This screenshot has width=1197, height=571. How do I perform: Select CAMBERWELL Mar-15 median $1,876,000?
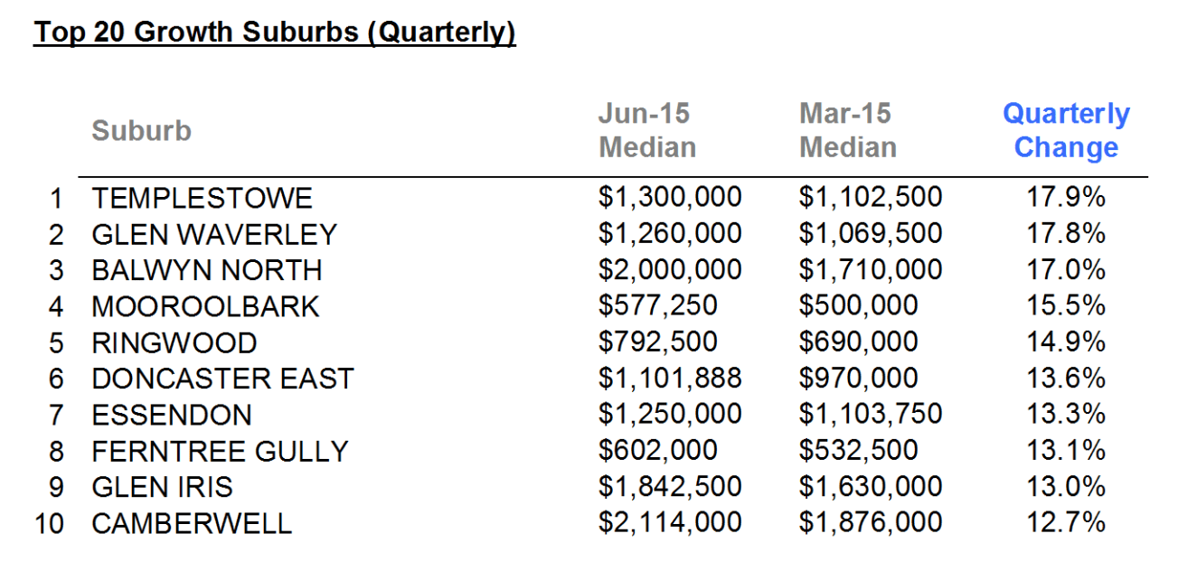coord(870,523)
